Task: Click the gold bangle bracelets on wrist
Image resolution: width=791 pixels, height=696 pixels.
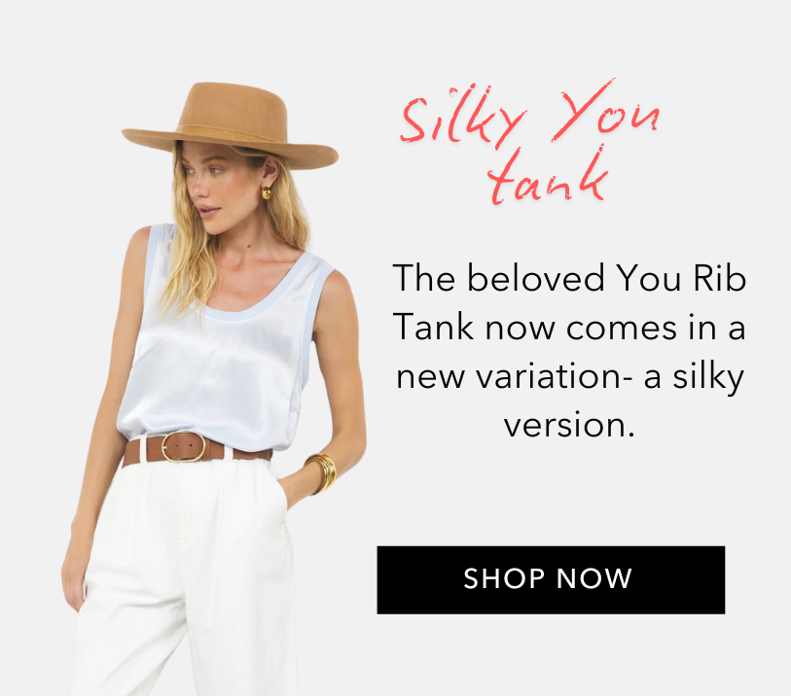Action: point(322,472)
